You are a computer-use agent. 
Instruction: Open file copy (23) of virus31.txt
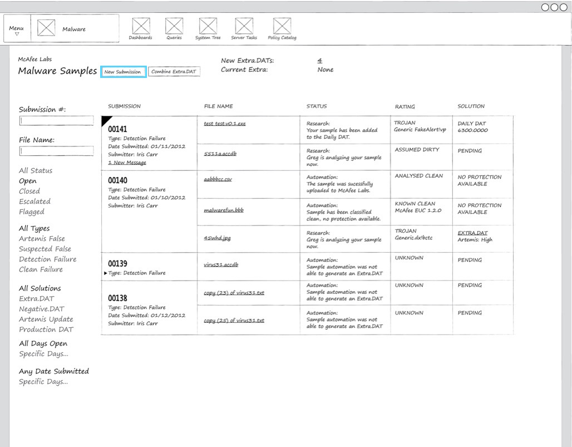pyautogui.click(x=234, y=293)
